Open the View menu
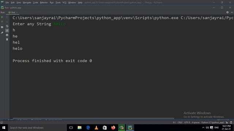Screen dimensions: 234x131 19,3
